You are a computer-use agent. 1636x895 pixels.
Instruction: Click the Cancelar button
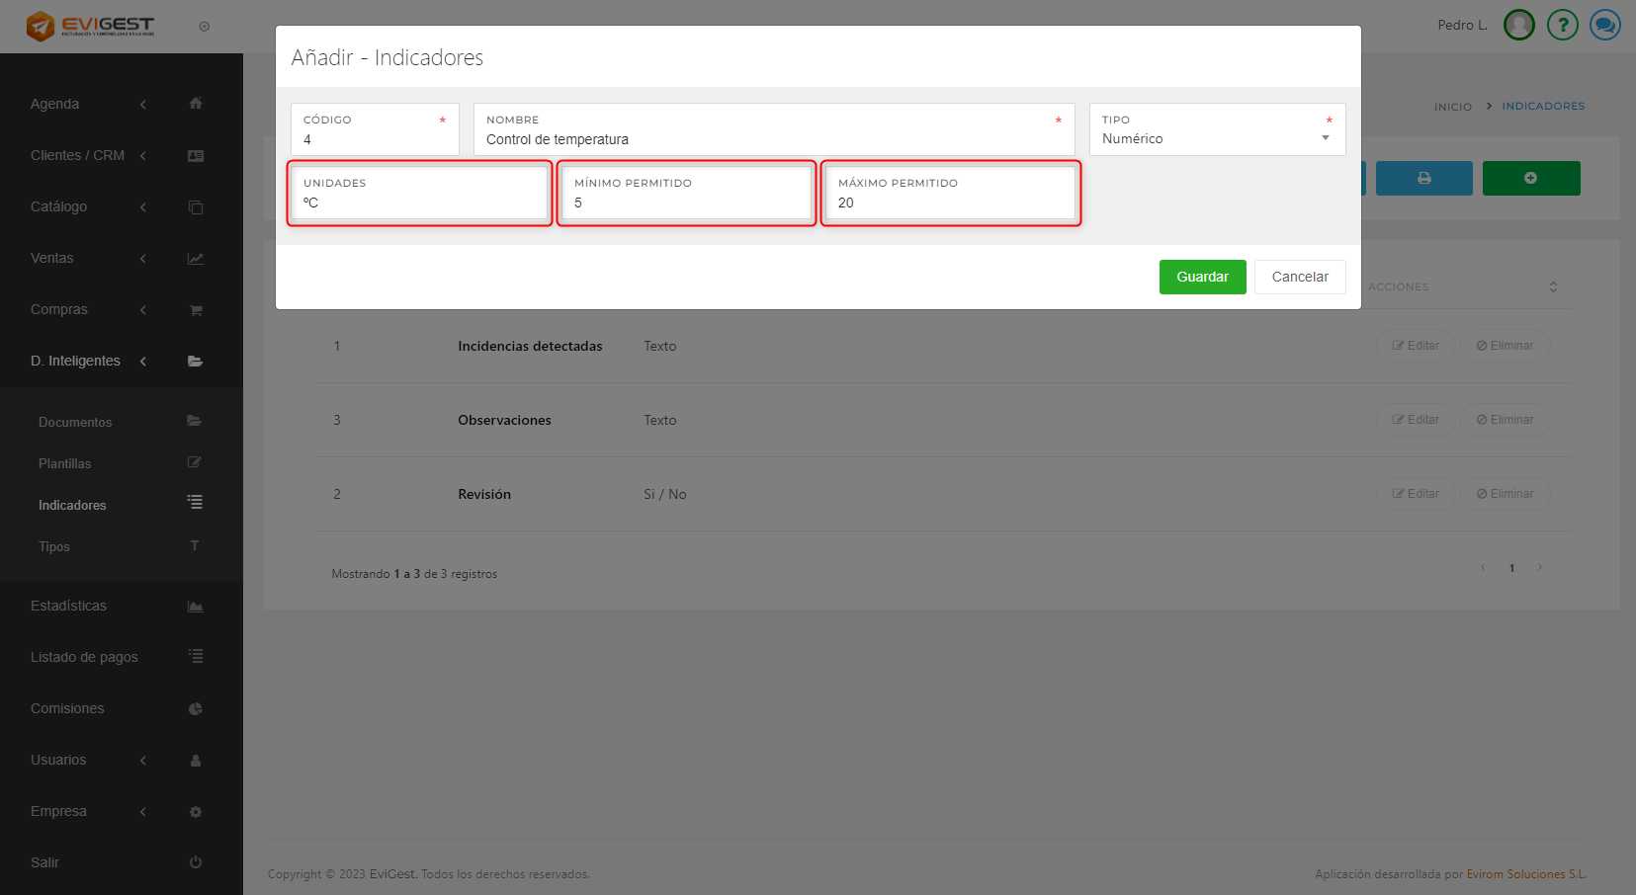(x=1300, y=277)
